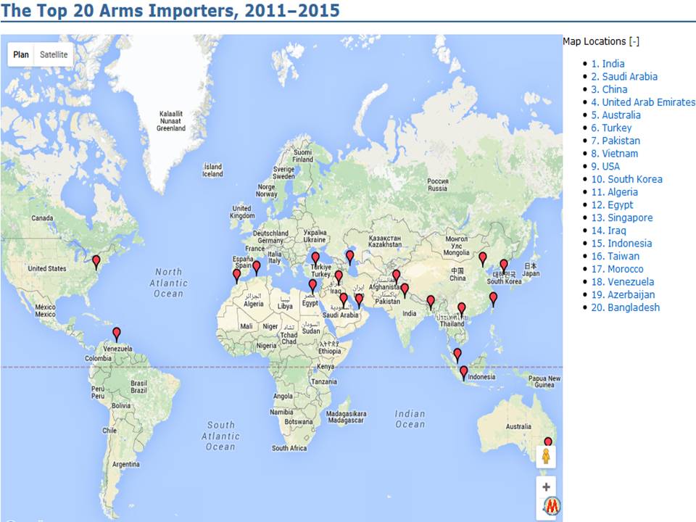Zoom in with the plus button

point(546,487)
